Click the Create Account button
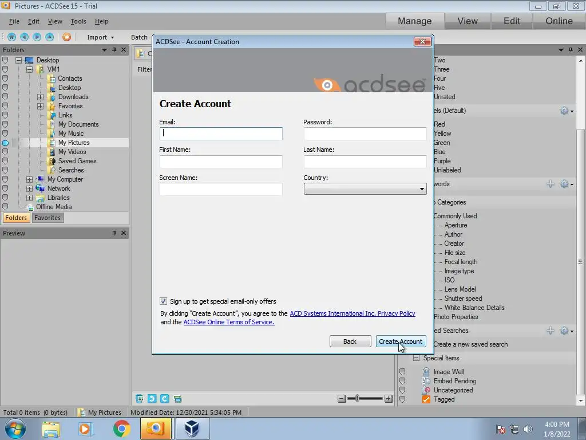586x440 pixels. [401, 341]
